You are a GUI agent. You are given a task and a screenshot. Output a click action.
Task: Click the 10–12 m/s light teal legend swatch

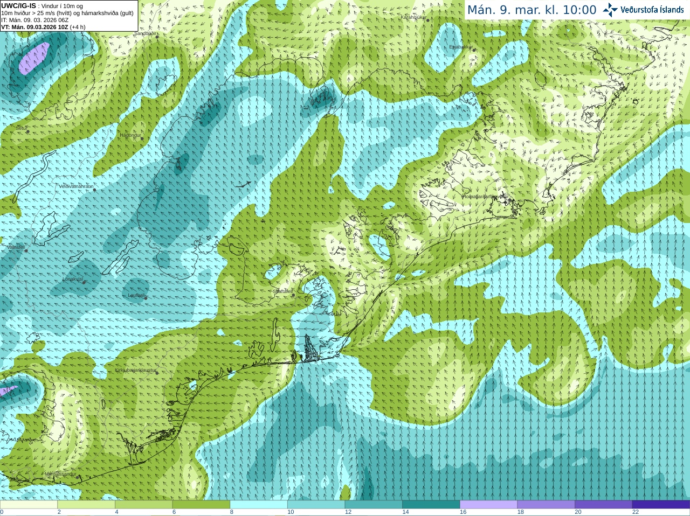coord(316,505)
